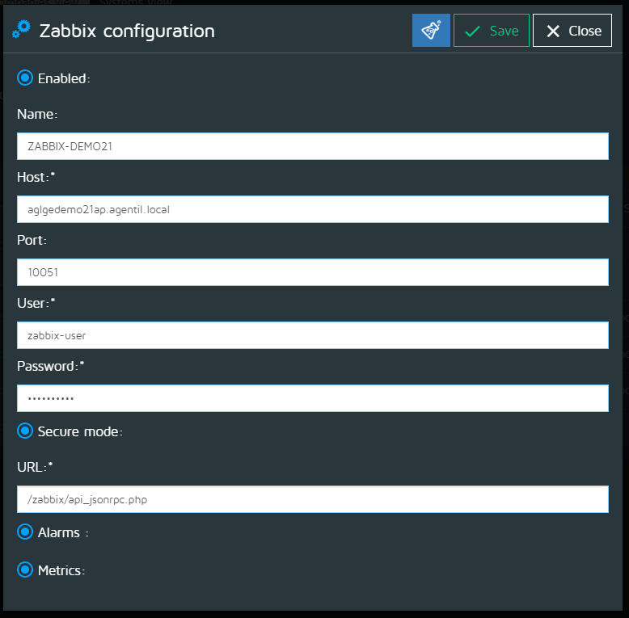Viewport: 629px width, 618px height.
Task: Click the flask test-connection icon button
Action: click(431, 31)
